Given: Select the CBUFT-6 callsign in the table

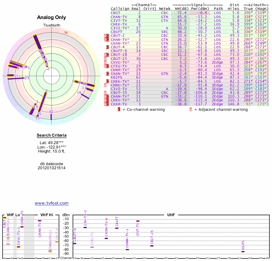Looking at the screenshot, I should [x=119, y=51].
